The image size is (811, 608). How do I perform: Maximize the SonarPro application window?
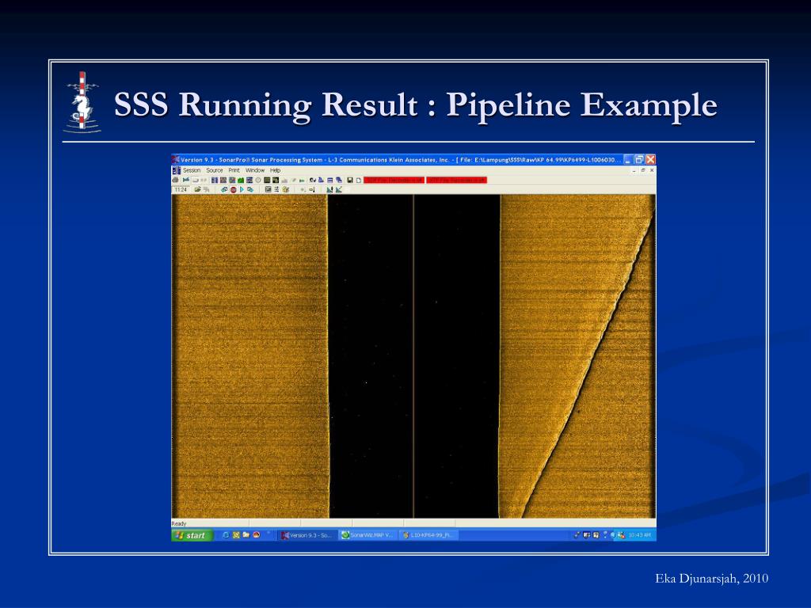pyautogui.click(x=639, y=160)
